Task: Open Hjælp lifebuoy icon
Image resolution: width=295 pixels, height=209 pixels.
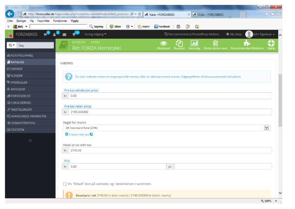Action: click(x=271, y=45)
